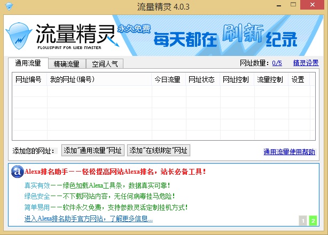Click the 今日流量 column header
Image resolution: width=328 pixels, height=235 pixels.
pyautogui.click(x=169, y=79)
